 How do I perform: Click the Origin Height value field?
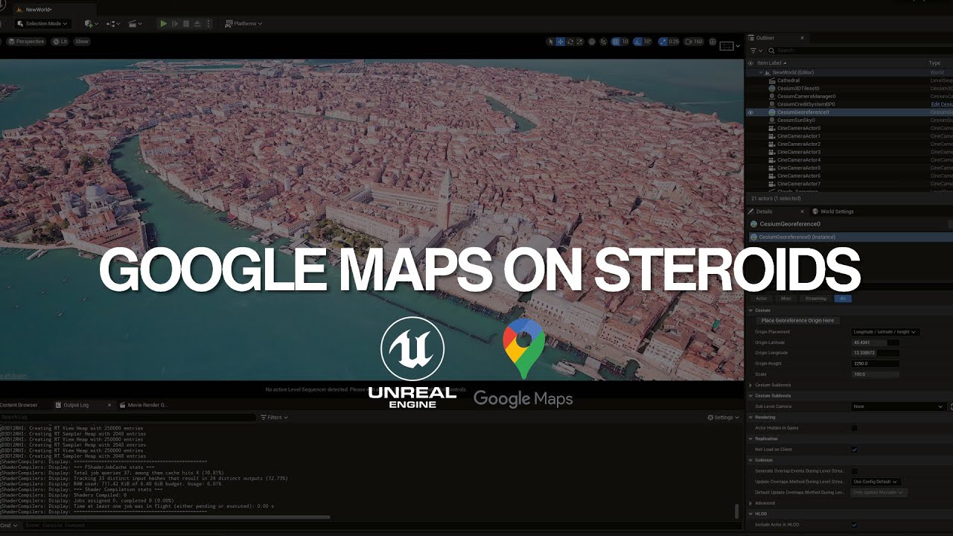coord(876,364)
